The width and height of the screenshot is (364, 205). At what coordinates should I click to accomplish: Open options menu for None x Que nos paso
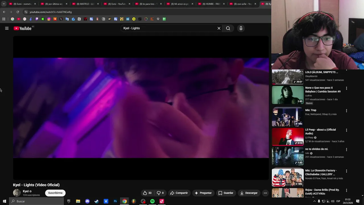[x=346, y=88]
